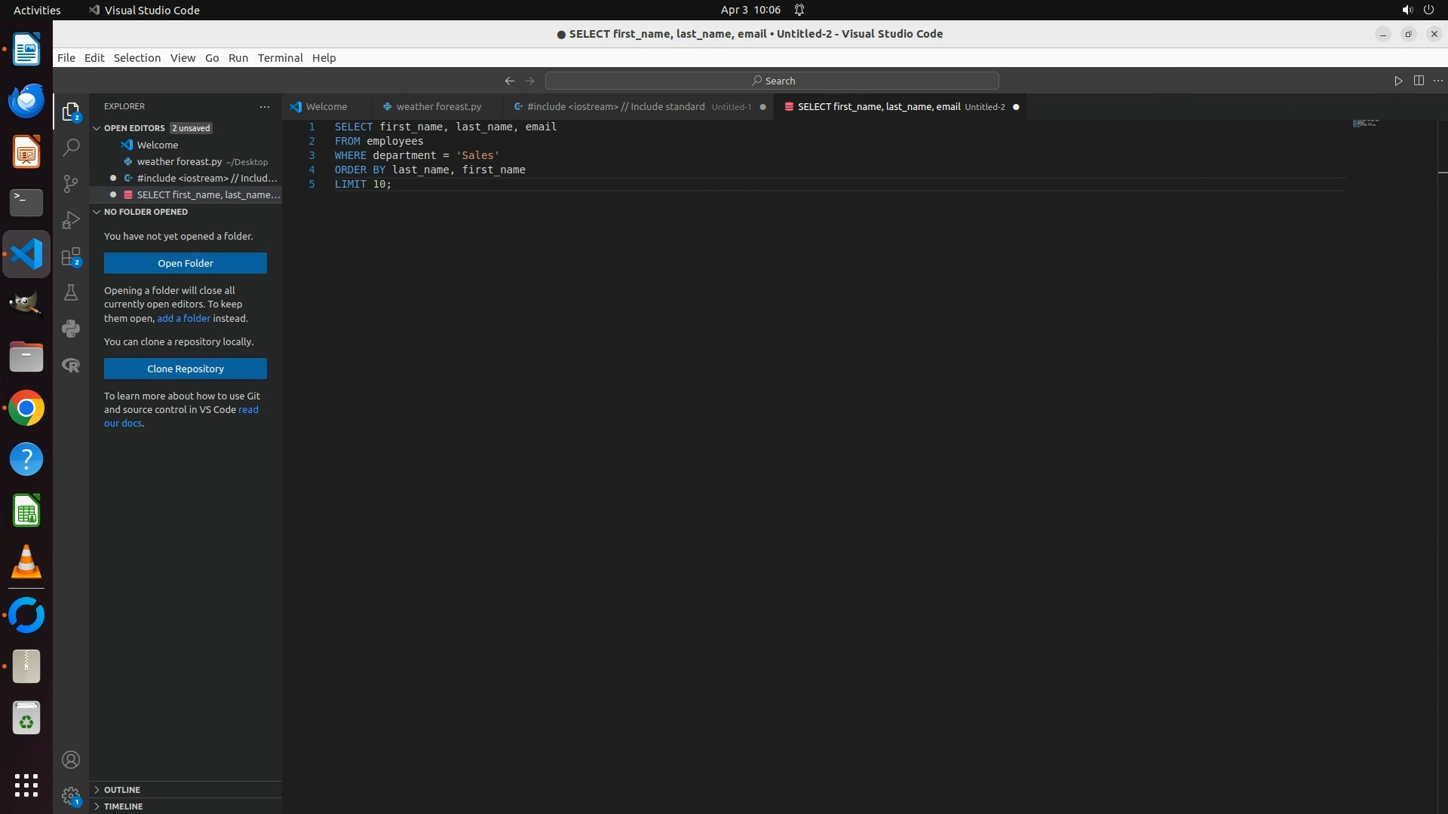Click the add a folder link
This screenshot has width=1448, height=814.
coord(183,319)
